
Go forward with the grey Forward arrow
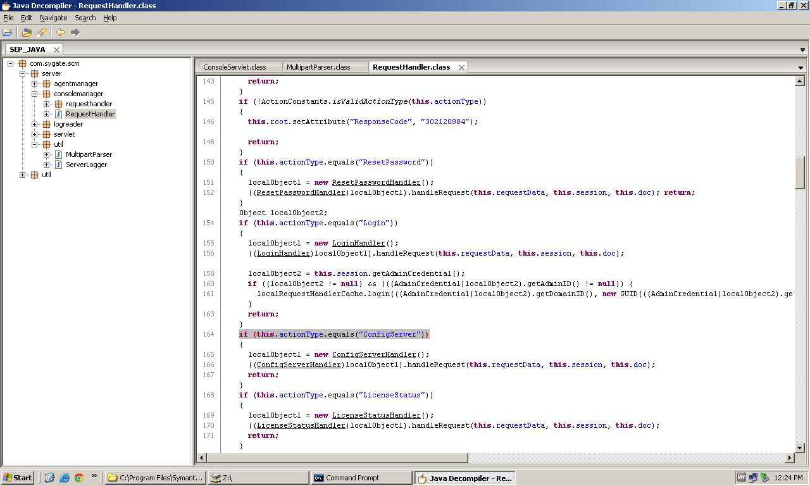[75, 32]
